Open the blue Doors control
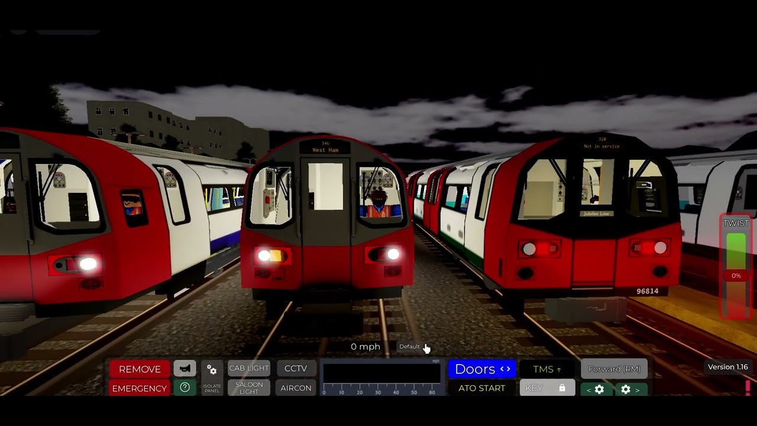 click(483, 369)
